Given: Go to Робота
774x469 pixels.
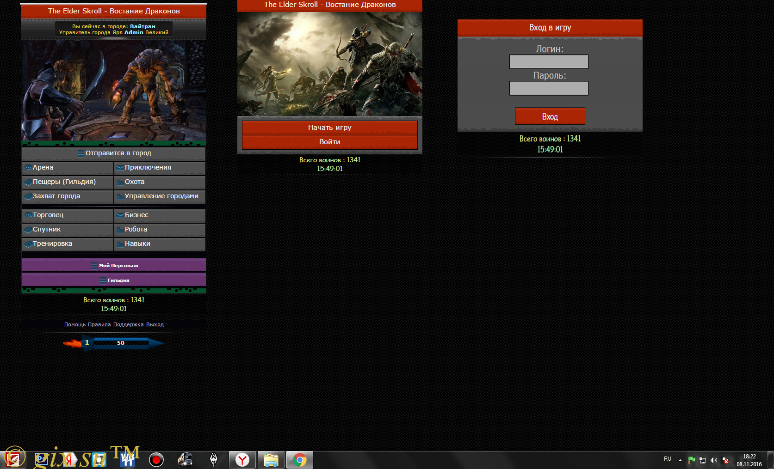Looking at the screenshot, I should pyautogui.click(x=160, y=230).
